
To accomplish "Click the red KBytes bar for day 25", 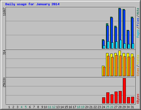I will (108, 98).
